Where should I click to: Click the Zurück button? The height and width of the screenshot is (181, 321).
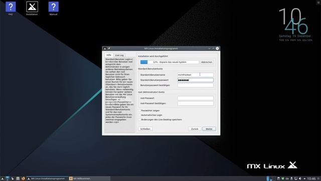[195, 129]
